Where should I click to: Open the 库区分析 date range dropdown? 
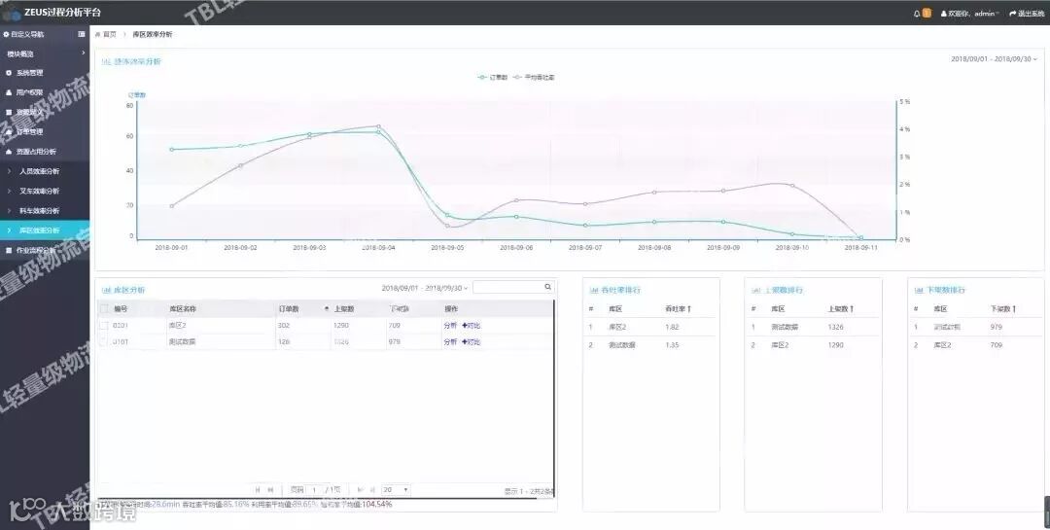coord(425,288)
